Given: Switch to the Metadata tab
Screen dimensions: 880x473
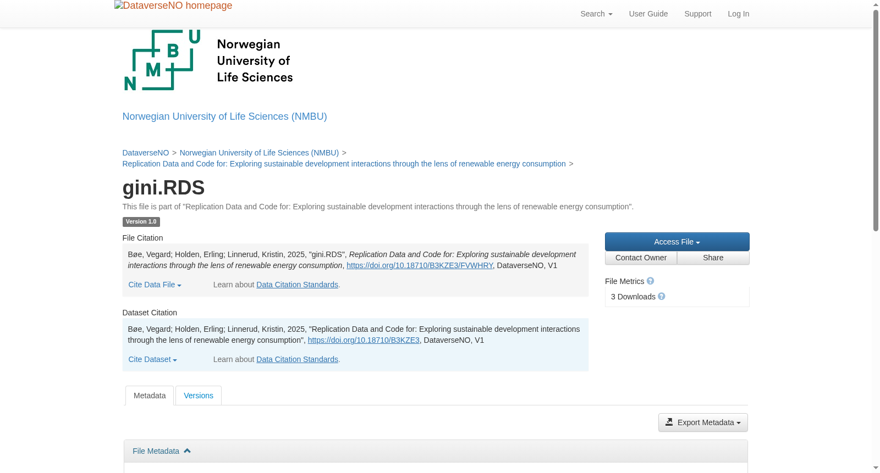Looking at the screenshot, I should [x=150, y=396].
